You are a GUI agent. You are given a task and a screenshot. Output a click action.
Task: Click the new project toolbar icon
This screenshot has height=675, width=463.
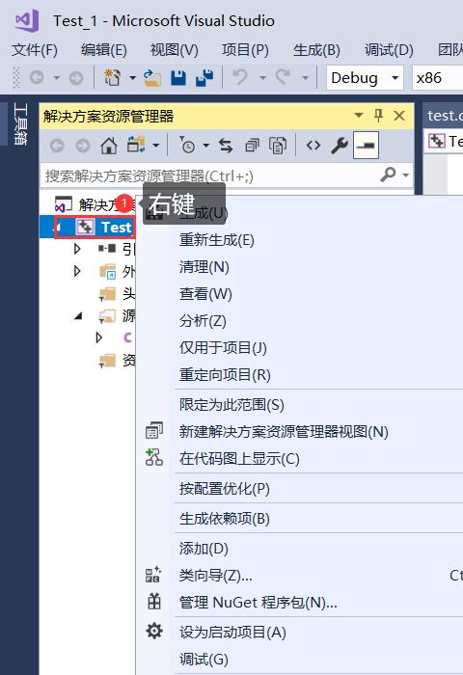[113, 77]
